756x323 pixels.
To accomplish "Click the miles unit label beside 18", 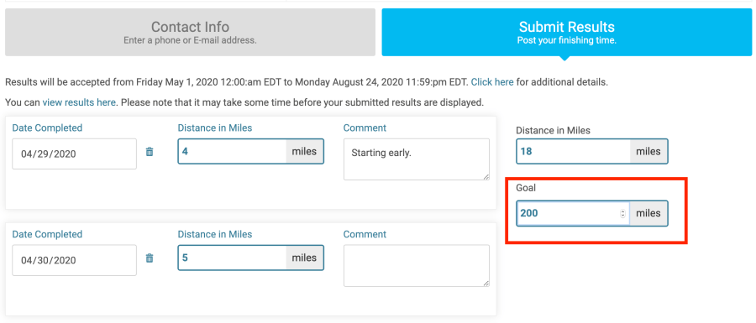I will 648,152.
